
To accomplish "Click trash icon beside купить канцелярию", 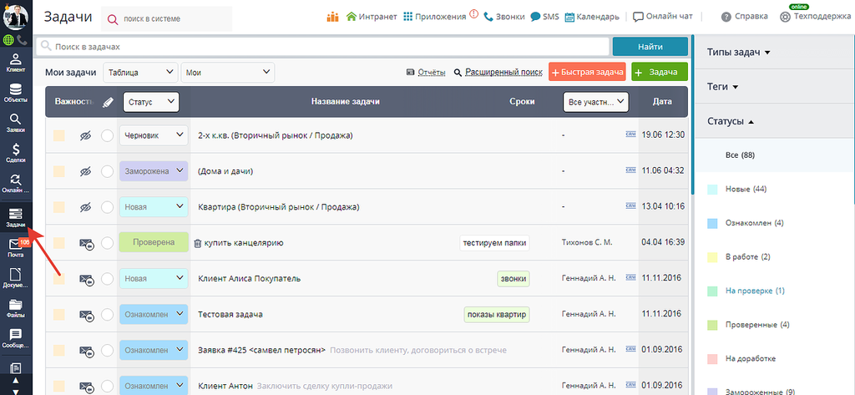I will (198, 243).
